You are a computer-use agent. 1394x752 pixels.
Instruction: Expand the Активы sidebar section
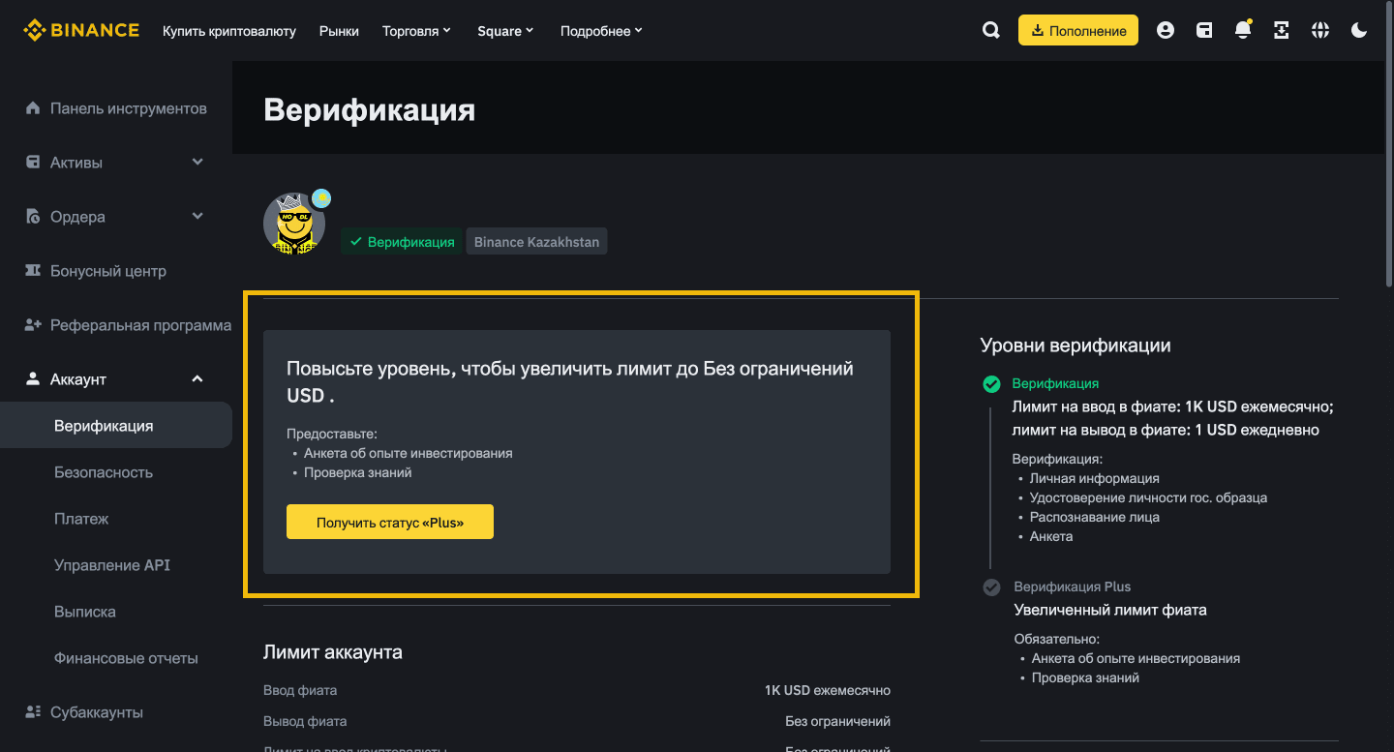197,162
